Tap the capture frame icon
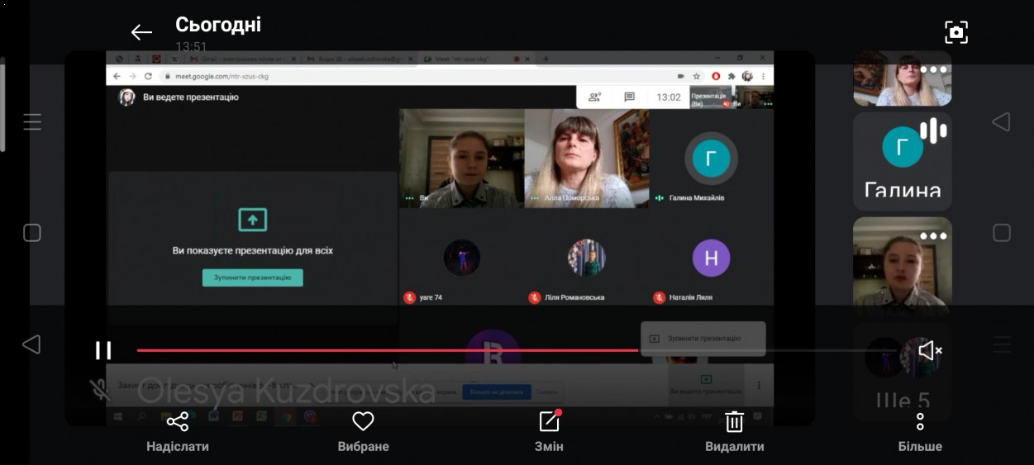Image resolution: width=1034 pixels, height=465 pixels. pos(956,32)
